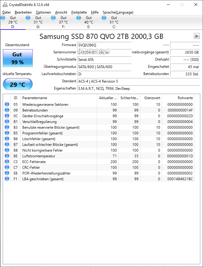This screenshot has width=203, height=267.
Task: Switch to the G: drive tab
Action: pos(38,22)
